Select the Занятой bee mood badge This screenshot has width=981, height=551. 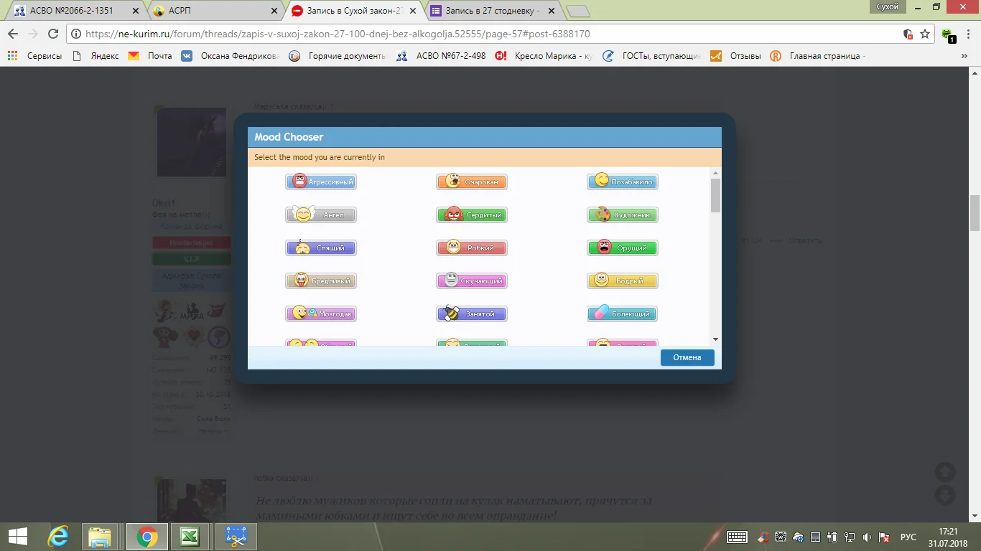click(x=472, y=314)
